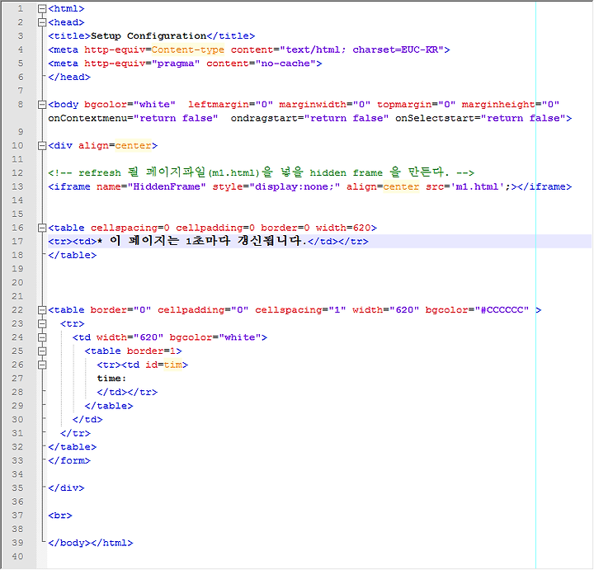This screenshot has height=570, width=594.
Task: Click the closing </td> tag on line 30
Action: click(x=87, y=420)
